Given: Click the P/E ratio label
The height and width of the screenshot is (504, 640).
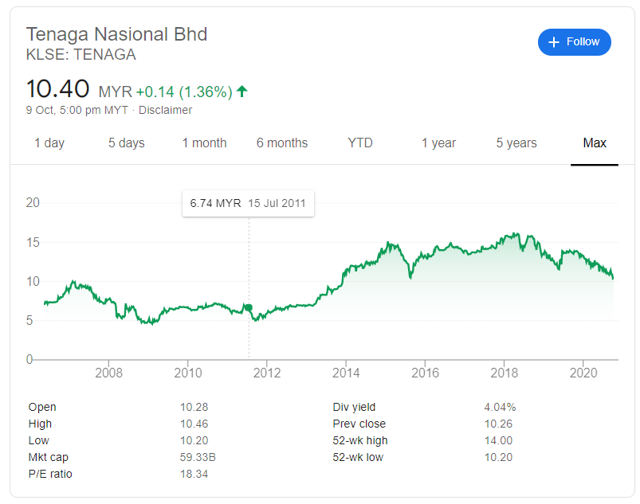Looking at the screenshot, I should pyautogui.click(x=50, y=474).
